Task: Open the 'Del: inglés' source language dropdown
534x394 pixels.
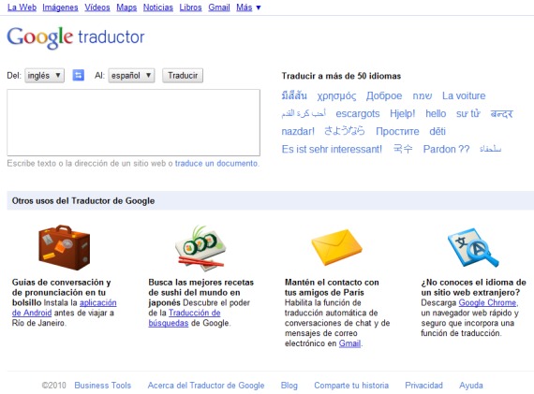Action: pos(44,76)
